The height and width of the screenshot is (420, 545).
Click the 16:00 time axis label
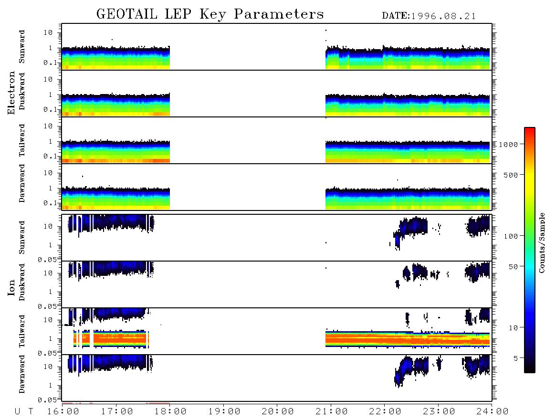point(63,412)
